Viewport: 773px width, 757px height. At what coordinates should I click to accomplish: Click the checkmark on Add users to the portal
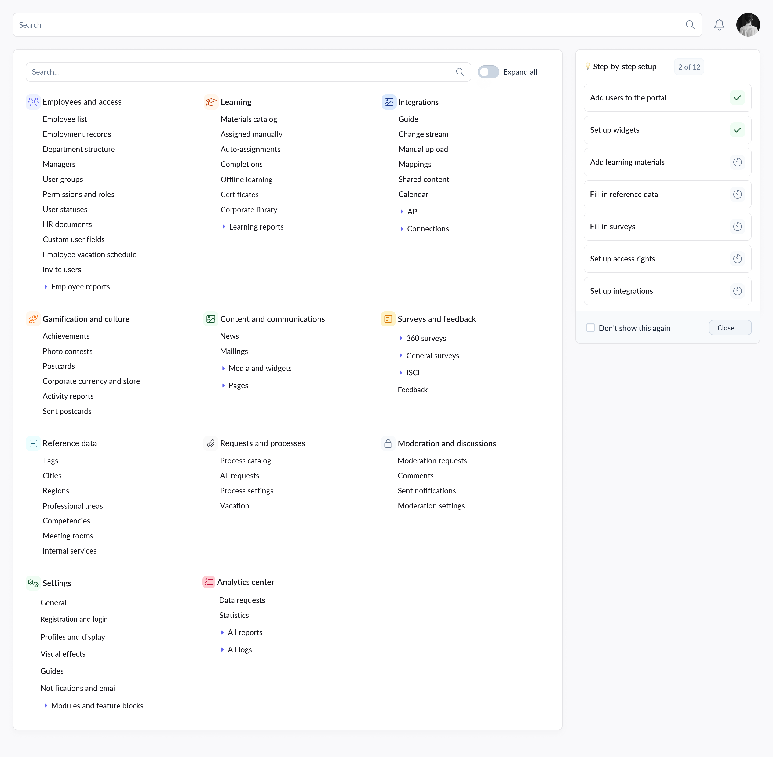(x=737, y=98)
